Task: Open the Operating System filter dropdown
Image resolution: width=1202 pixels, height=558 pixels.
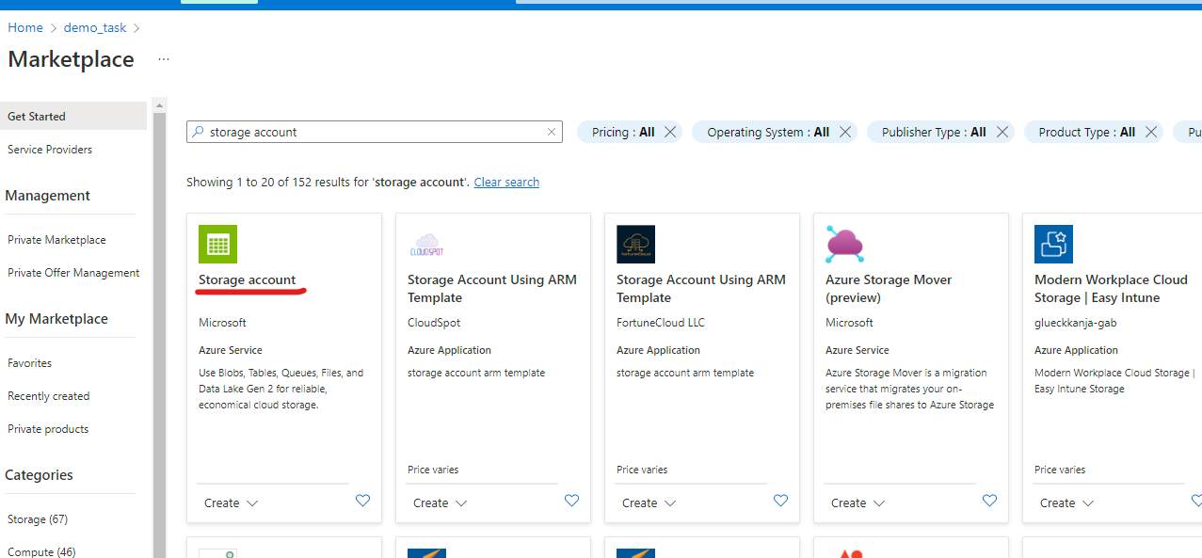Action: (x=767, y=133)
